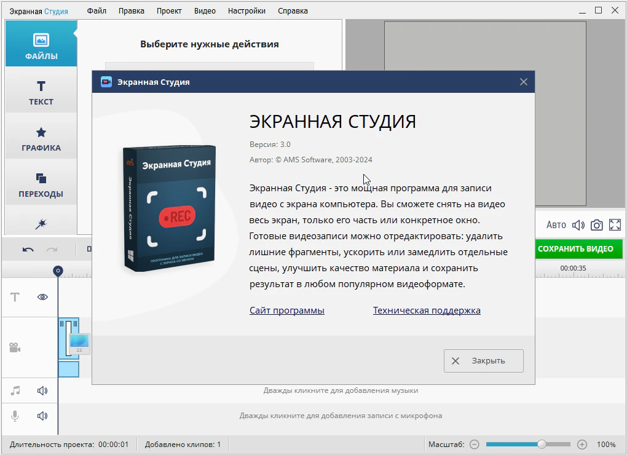Viewport: 627px width, 455px height.
Task: Click the magic wand effects icon
Action: [41, 224]
